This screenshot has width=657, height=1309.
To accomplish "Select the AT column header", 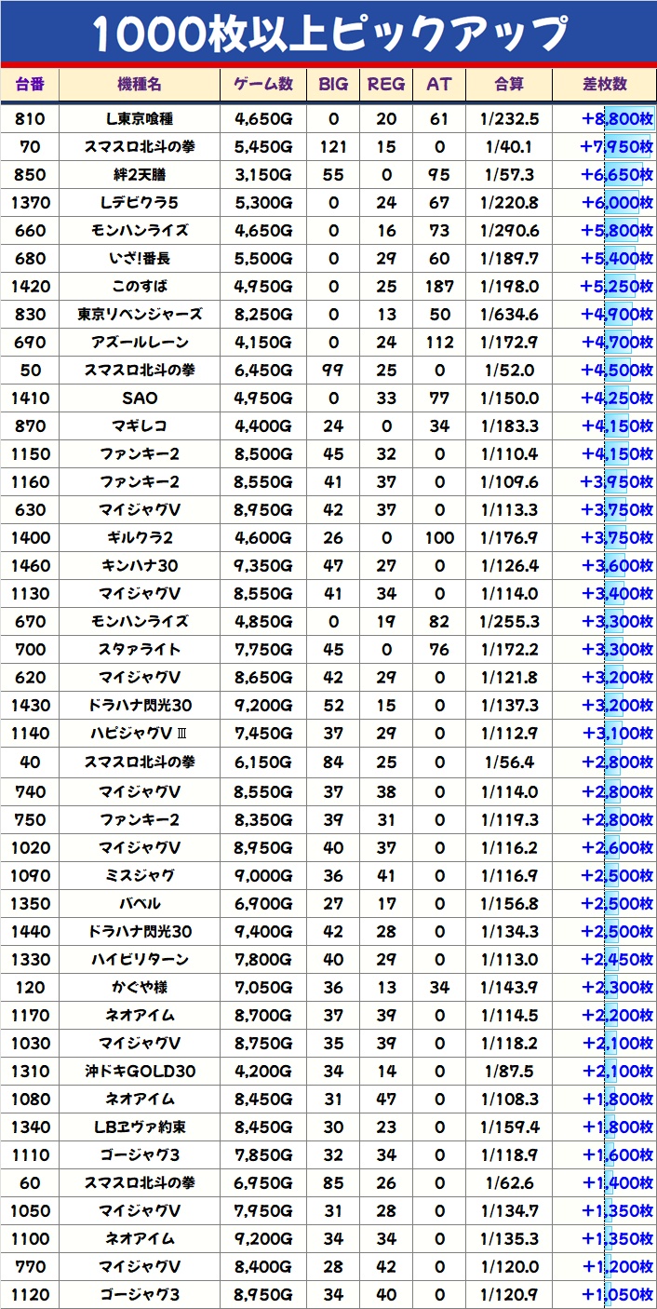I will [439, 85].
